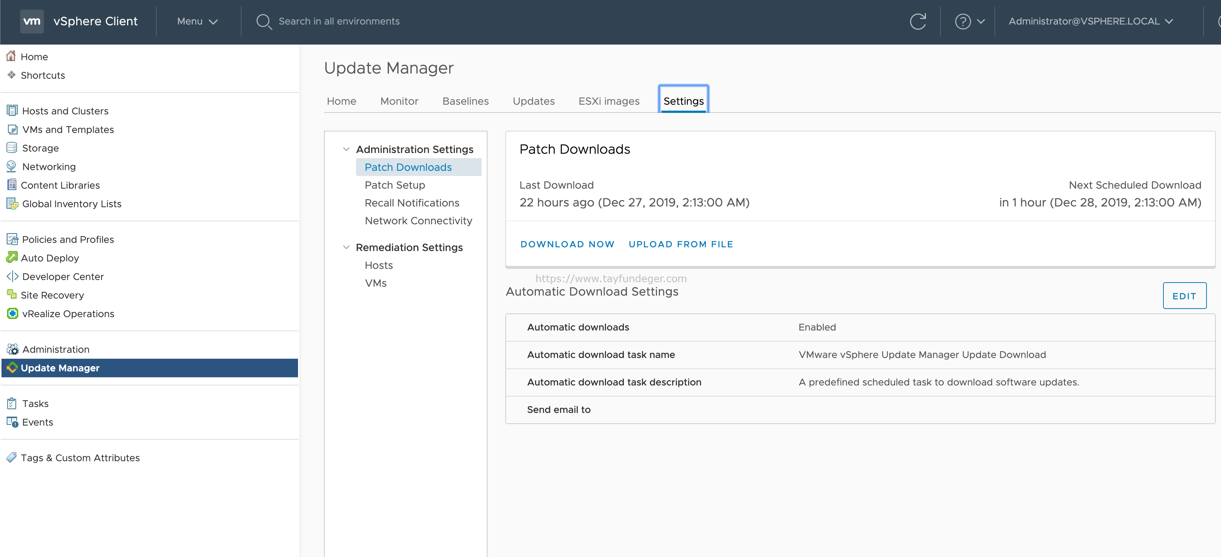Select Patch Setup in settings tree
Screen dimensions: 1221x557
(x=394, y=185)
